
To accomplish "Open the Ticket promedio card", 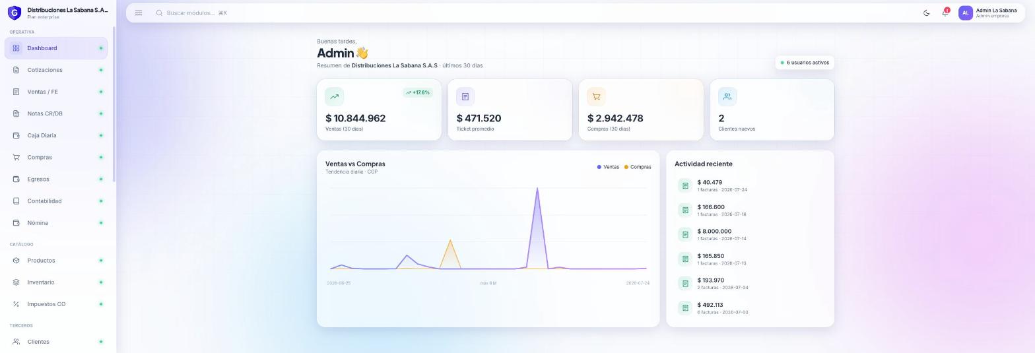I will pos(510,110).
